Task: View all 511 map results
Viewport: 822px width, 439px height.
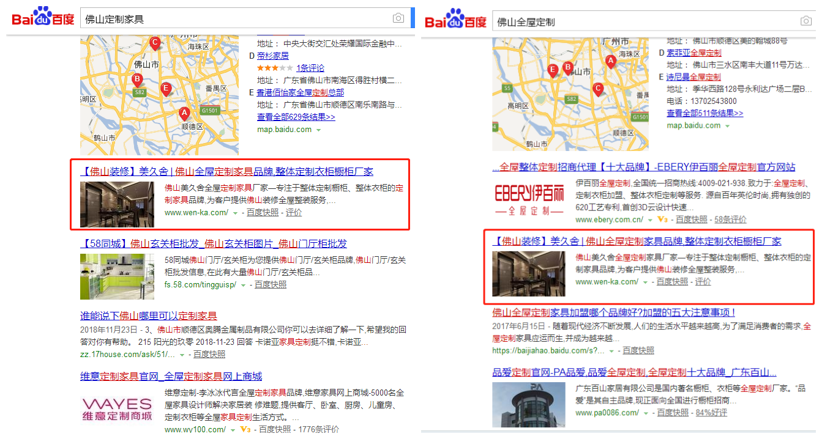Action: pos(705,113)
